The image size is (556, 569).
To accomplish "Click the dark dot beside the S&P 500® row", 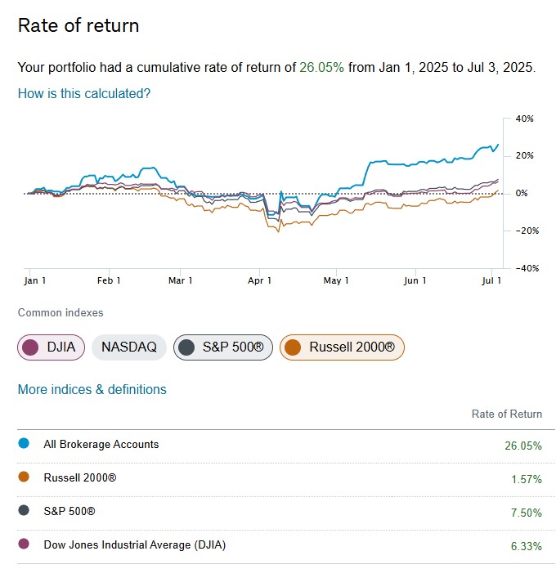I will click(x=24, y=510).
